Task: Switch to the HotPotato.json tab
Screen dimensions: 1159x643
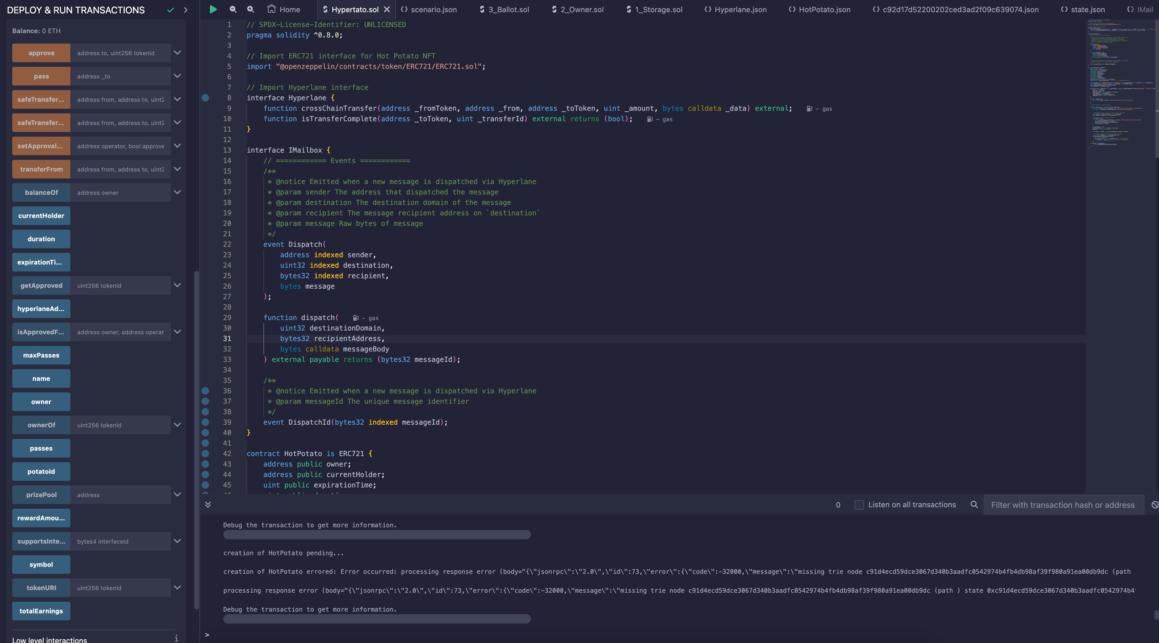Action: pyautogui.click(x=819, y=9)
